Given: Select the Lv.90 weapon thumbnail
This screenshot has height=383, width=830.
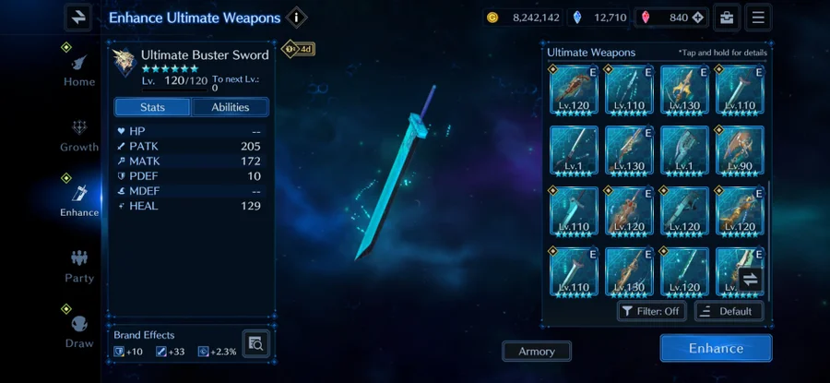Looking at the screenshot, I should click(x=740, y=150).
